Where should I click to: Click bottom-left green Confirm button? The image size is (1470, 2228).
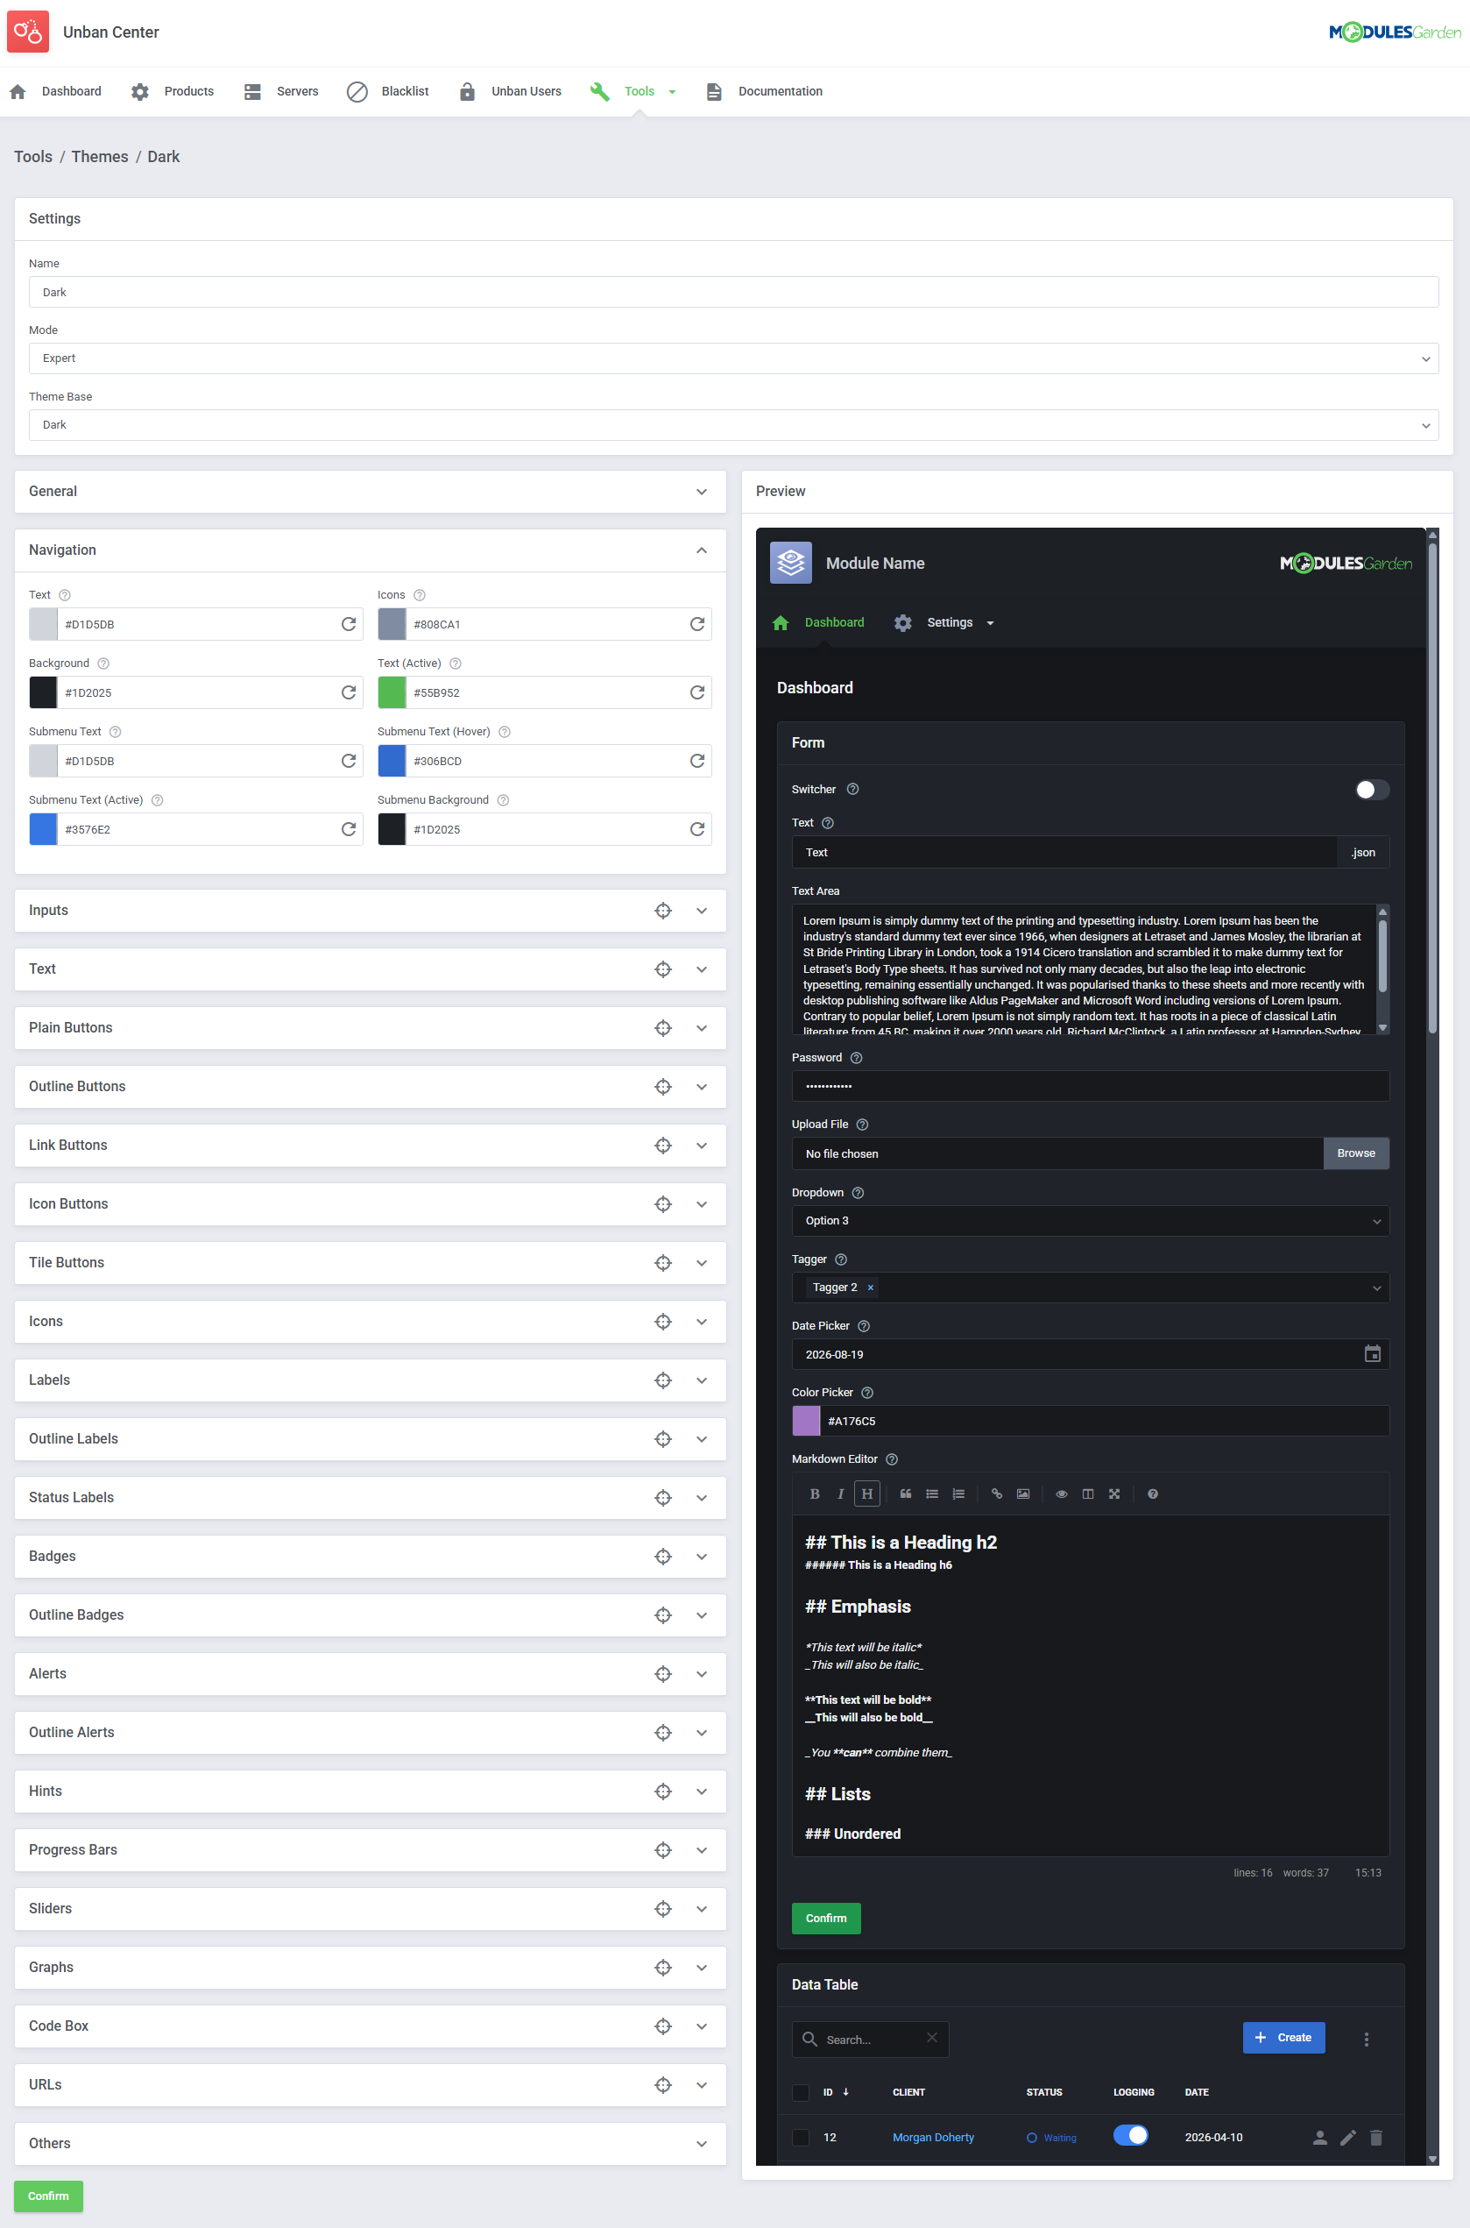[49, 2196]
